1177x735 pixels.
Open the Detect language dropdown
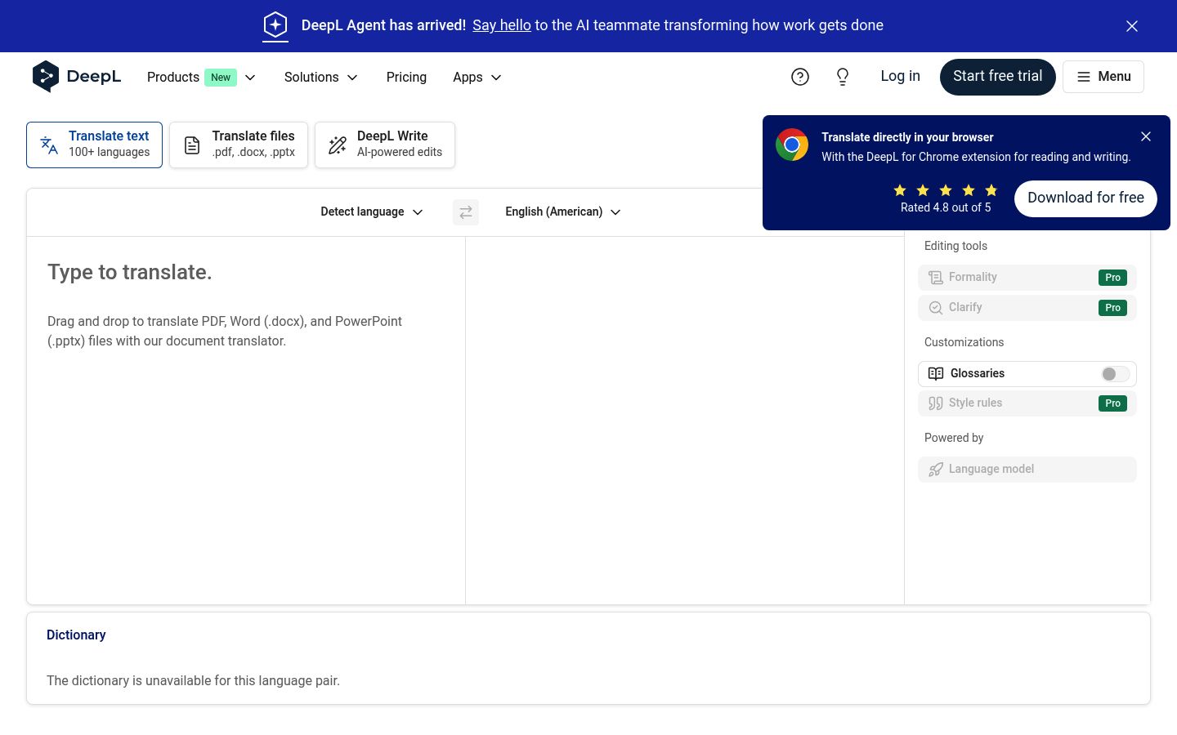click(372, 212)
